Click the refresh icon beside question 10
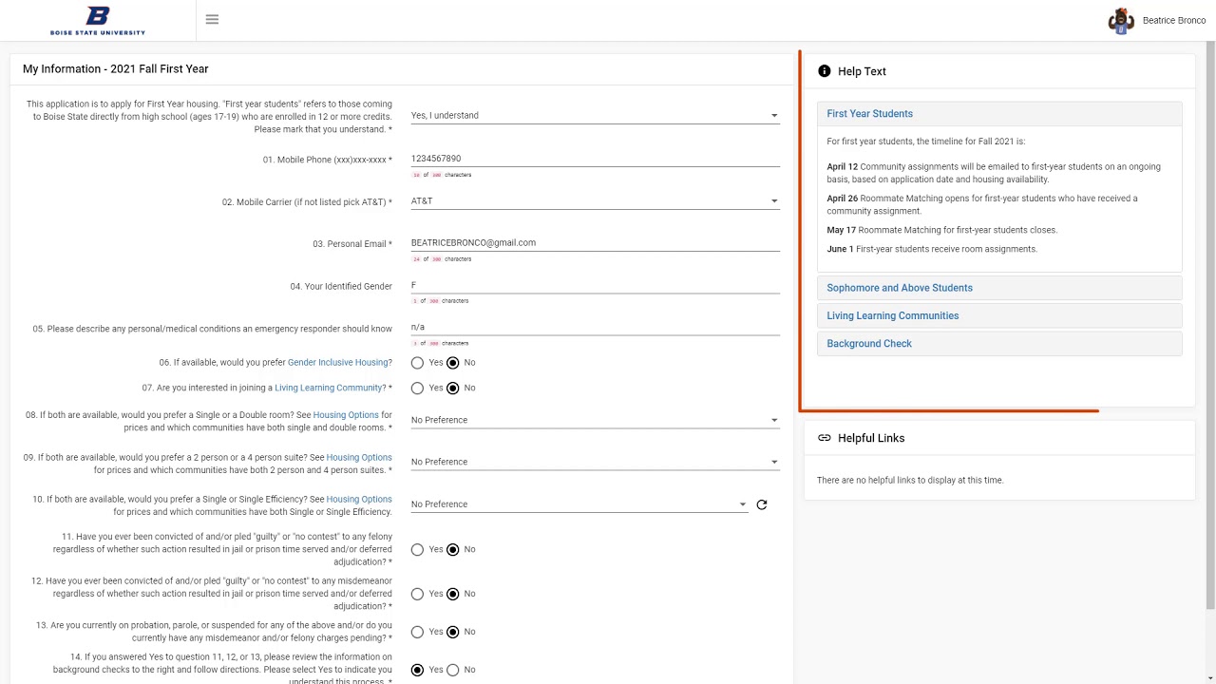1216x684 pixels. [x=762, y=505]
